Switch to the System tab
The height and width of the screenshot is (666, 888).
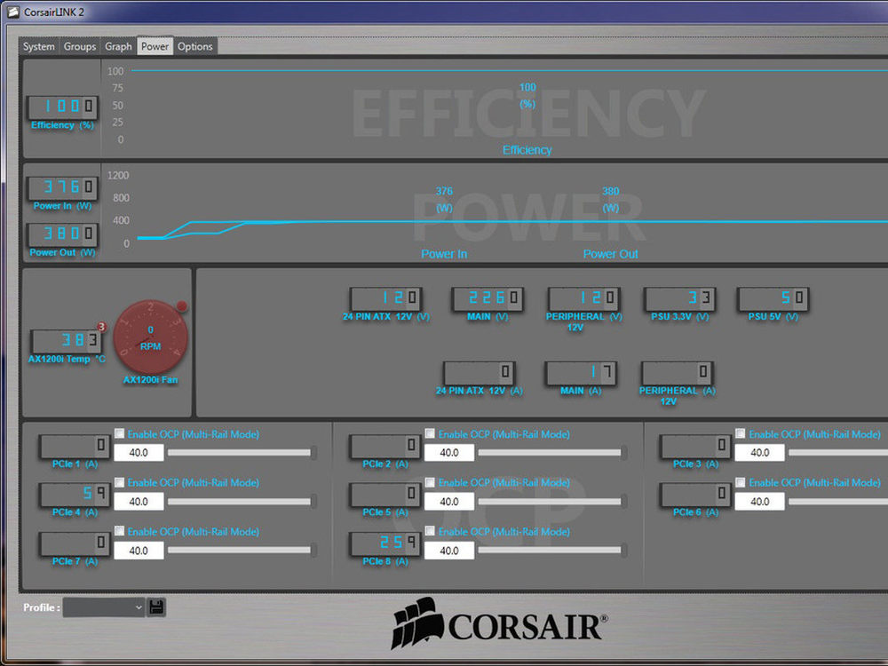click(39, 46)
